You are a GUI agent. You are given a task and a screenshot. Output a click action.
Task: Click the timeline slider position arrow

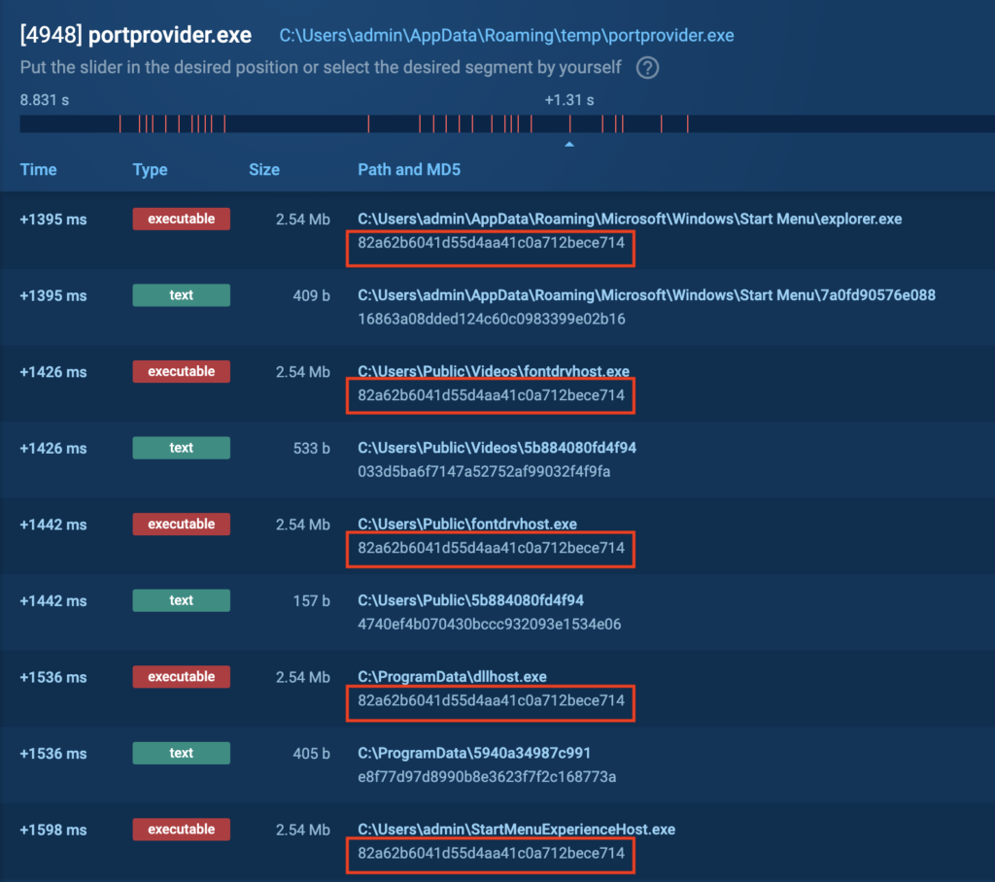(x=569, y=145)
